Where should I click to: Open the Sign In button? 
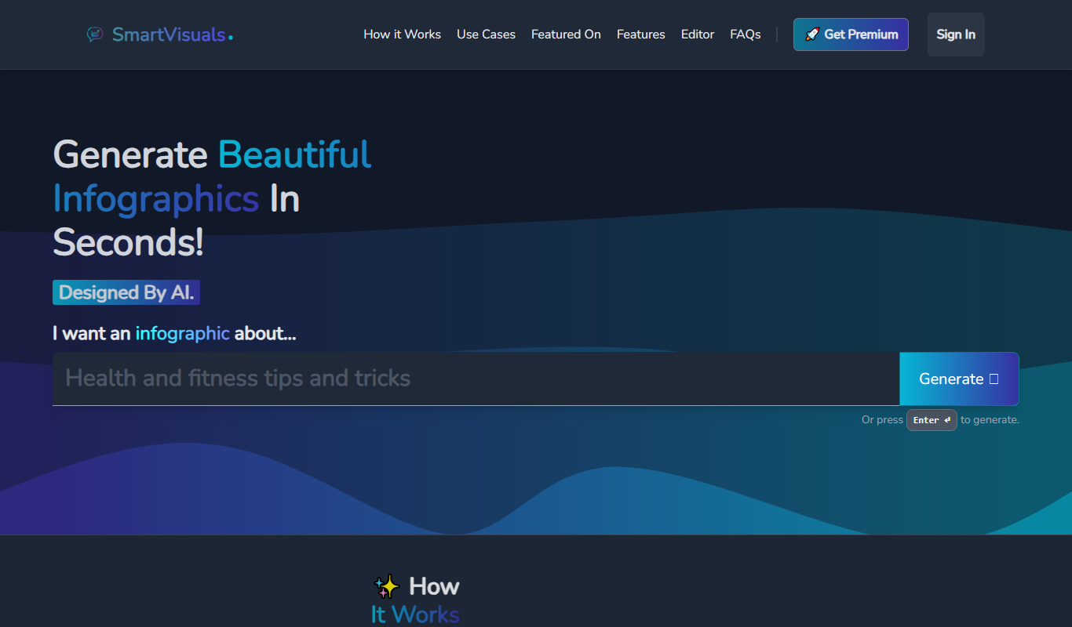[x=956, y=34]
